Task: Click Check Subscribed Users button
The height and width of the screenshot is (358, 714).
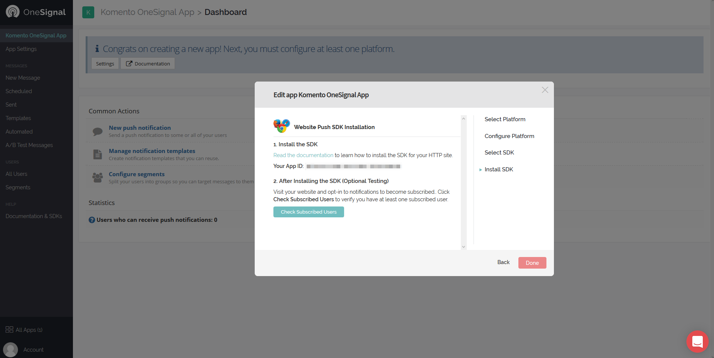Action: [x=309, y=212]
